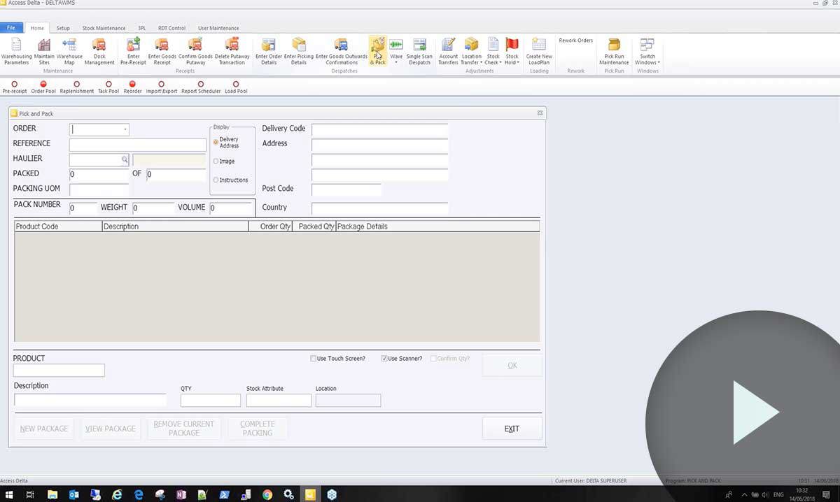Enable the Use Touch Screen checkbox
This screenshot has height=502, width=840.
314,359
